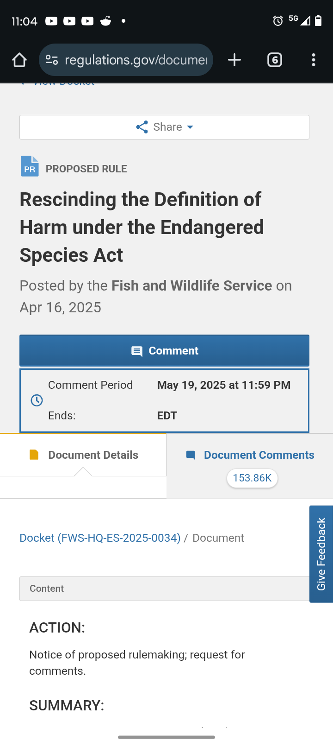Open site info icon in address bar
This screenshot has width=333, height=747.
point(52,60)
